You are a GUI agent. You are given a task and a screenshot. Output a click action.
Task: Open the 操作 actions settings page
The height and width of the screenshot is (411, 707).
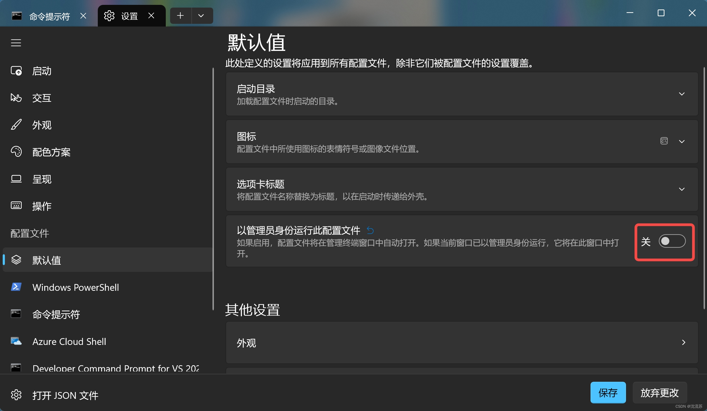pos(41,206)
